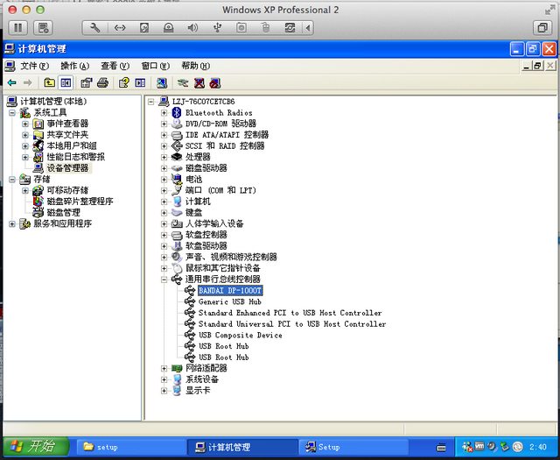Expand the 网络适配器 network adapters node
The image size is (560, 460).
pos(164,369)
